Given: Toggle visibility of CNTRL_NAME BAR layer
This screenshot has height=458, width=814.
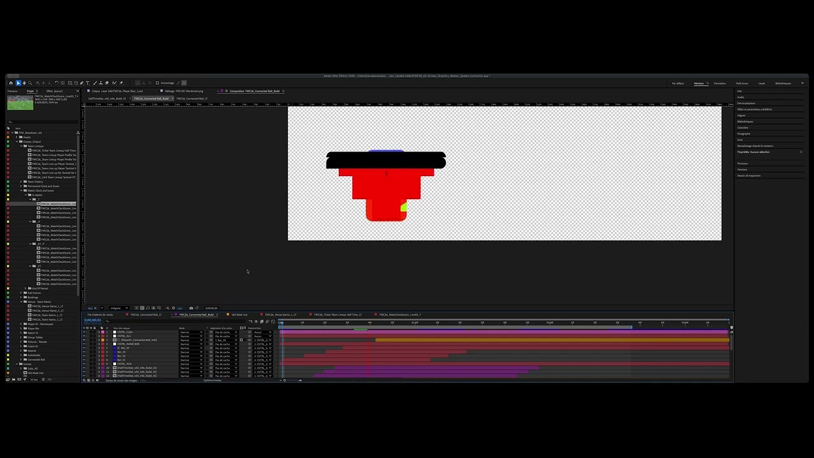Looking at the screenshot, I should 84,344.
